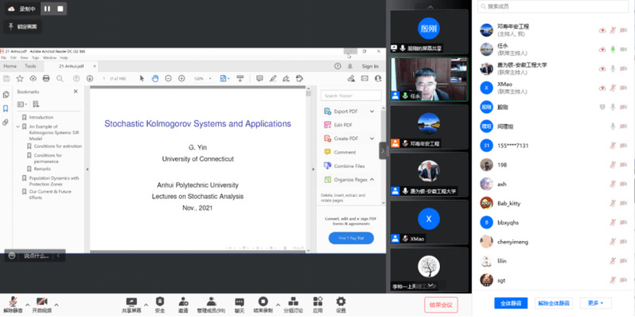
Task: Click the 结束会议 end meeting button
Action: click(441, 304)
